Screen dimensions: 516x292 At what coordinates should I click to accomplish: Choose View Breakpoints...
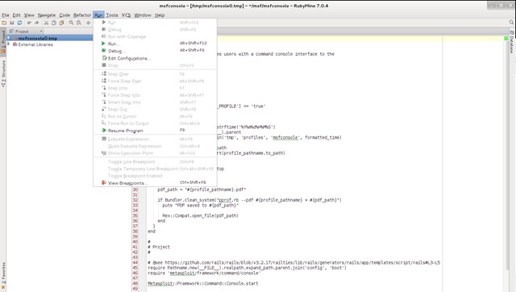click(155, 183)
